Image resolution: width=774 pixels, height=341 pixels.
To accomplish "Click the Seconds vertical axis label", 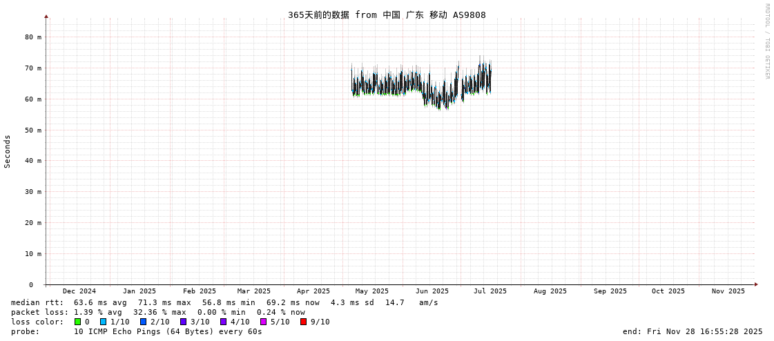I will point(8,151).
